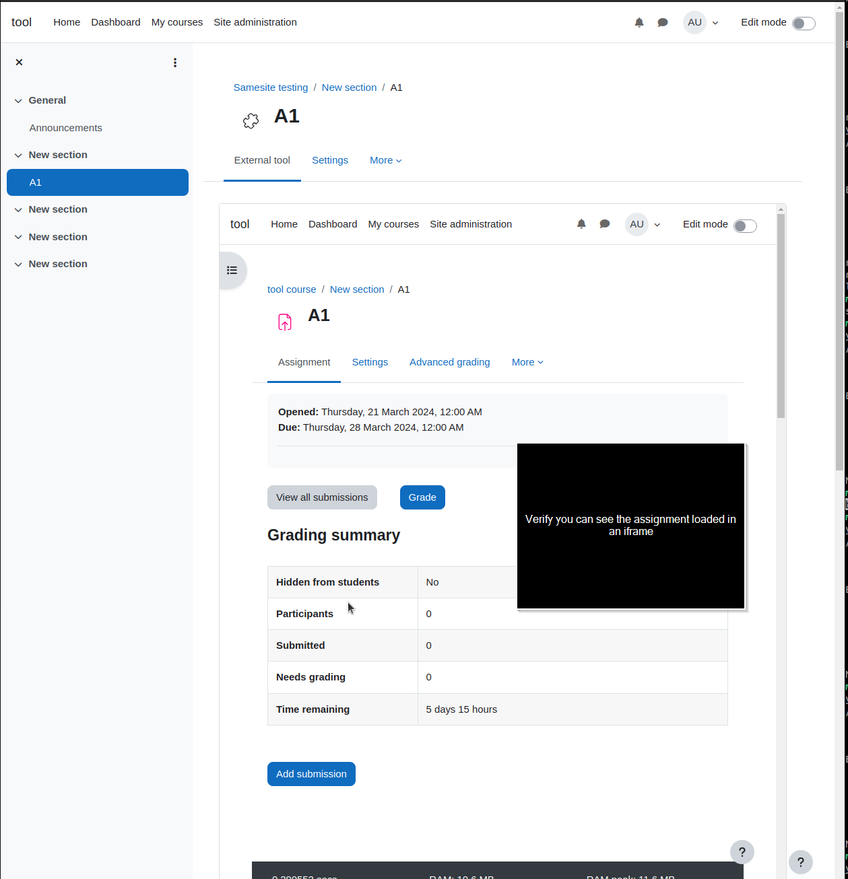The width and height of the screenshot is (848, 879).
Task: Click the tool site logo at top-left
Action: tap(22, 22)
